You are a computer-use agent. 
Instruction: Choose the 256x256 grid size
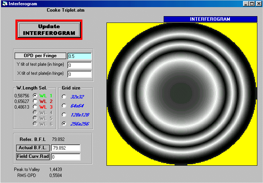point(64,124)
